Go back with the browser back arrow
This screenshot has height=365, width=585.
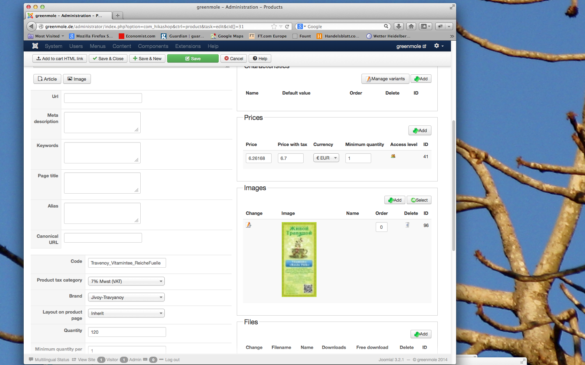click(x=31, y=26)
